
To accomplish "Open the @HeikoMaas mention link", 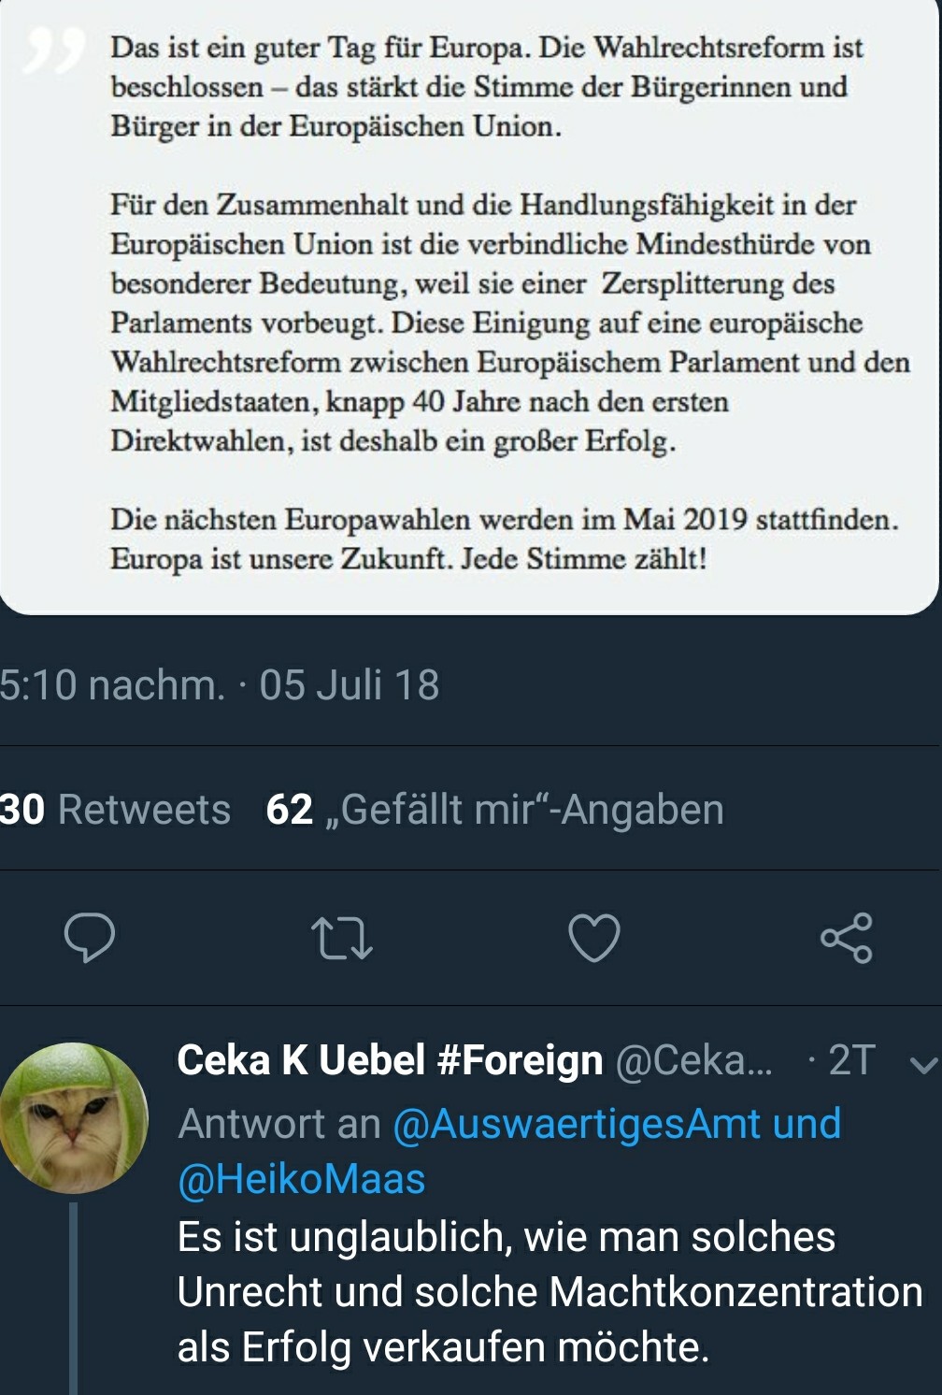I will click(301, 1178).
